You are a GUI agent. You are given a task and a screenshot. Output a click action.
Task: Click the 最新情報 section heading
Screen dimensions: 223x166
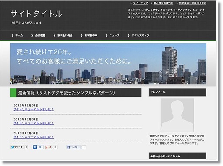tap(76, 93)
